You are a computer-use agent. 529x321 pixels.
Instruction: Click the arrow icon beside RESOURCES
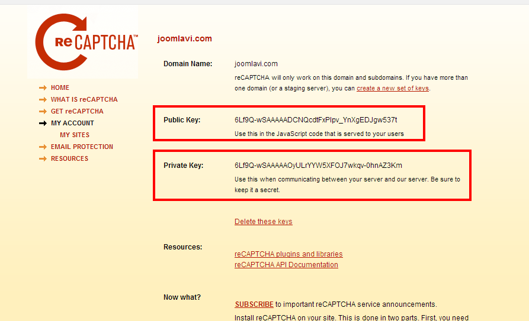[43, 158]
